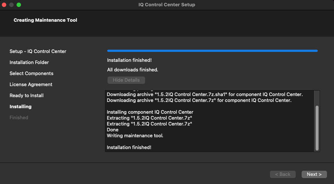Select the Installation Folder step
The height and width of the screenshot is (184, 334).
coord(29,63)
